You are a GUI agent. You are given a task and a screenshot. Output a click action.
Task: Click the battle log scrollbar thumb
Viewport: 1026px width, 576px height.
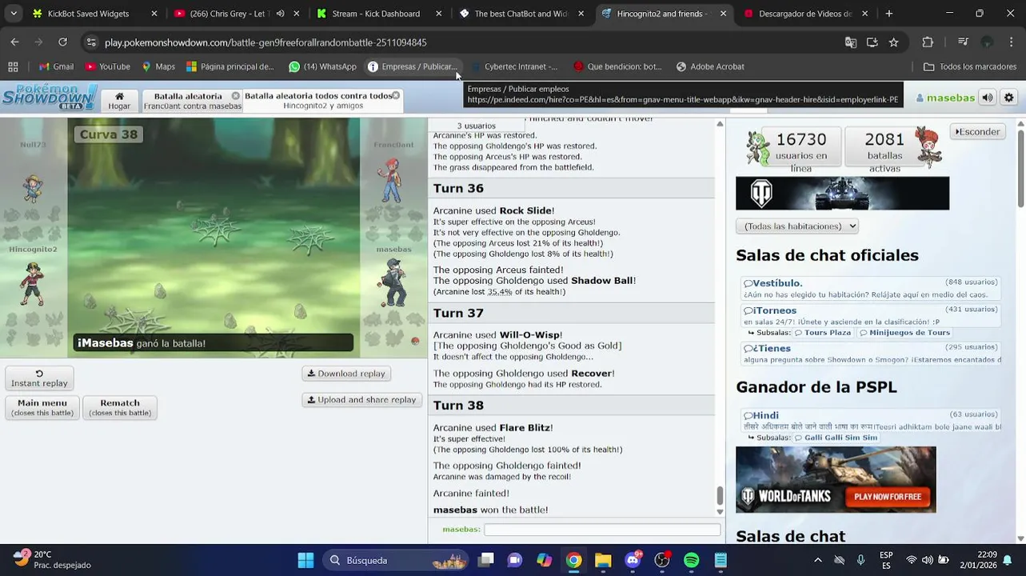coord(720,496)
